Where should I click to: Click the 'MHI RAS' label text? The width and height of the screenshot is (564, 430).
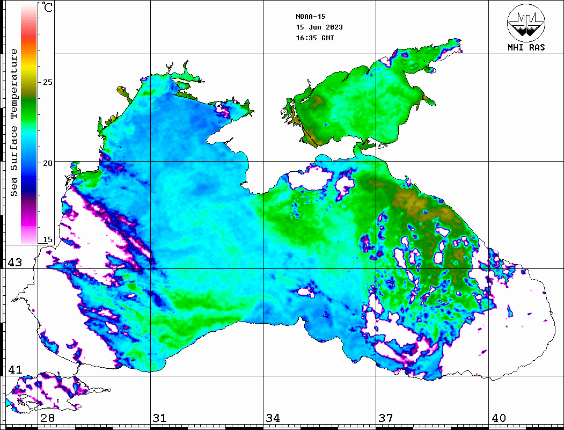(x=526, y=47)
